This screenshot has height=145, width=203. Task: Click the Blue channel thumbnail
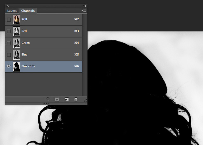[x=16, y=55]
